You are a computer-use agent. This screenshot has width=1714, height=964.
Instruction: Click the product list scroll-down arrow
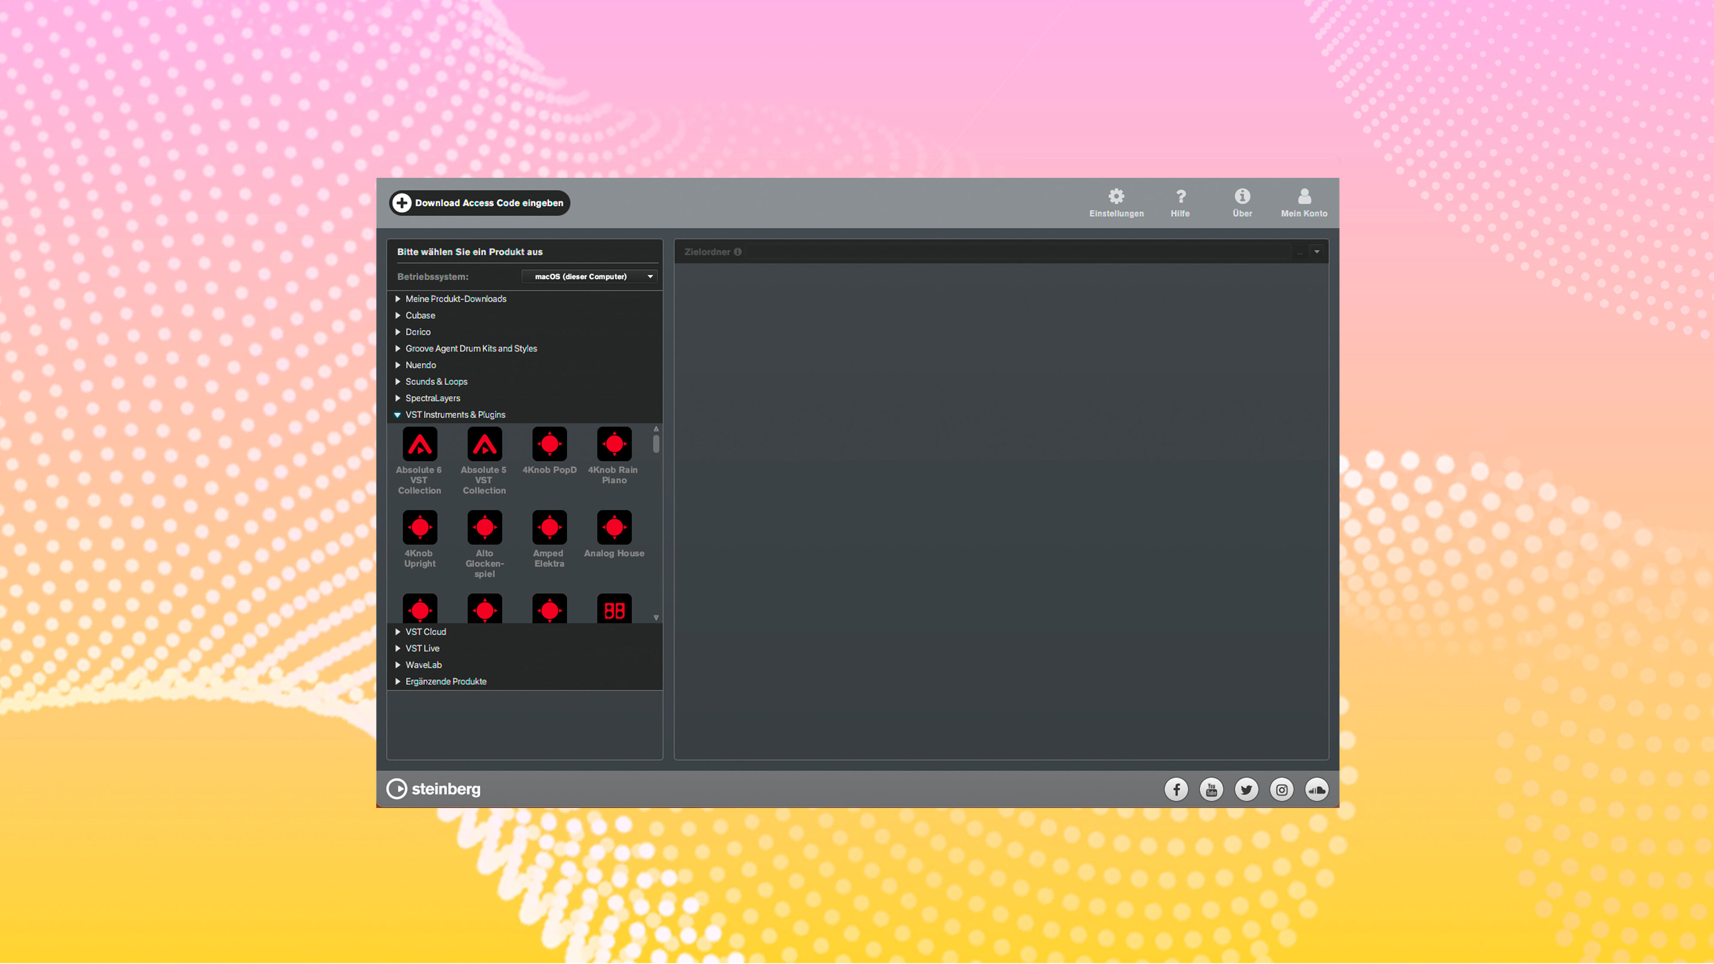click(656, 618)
